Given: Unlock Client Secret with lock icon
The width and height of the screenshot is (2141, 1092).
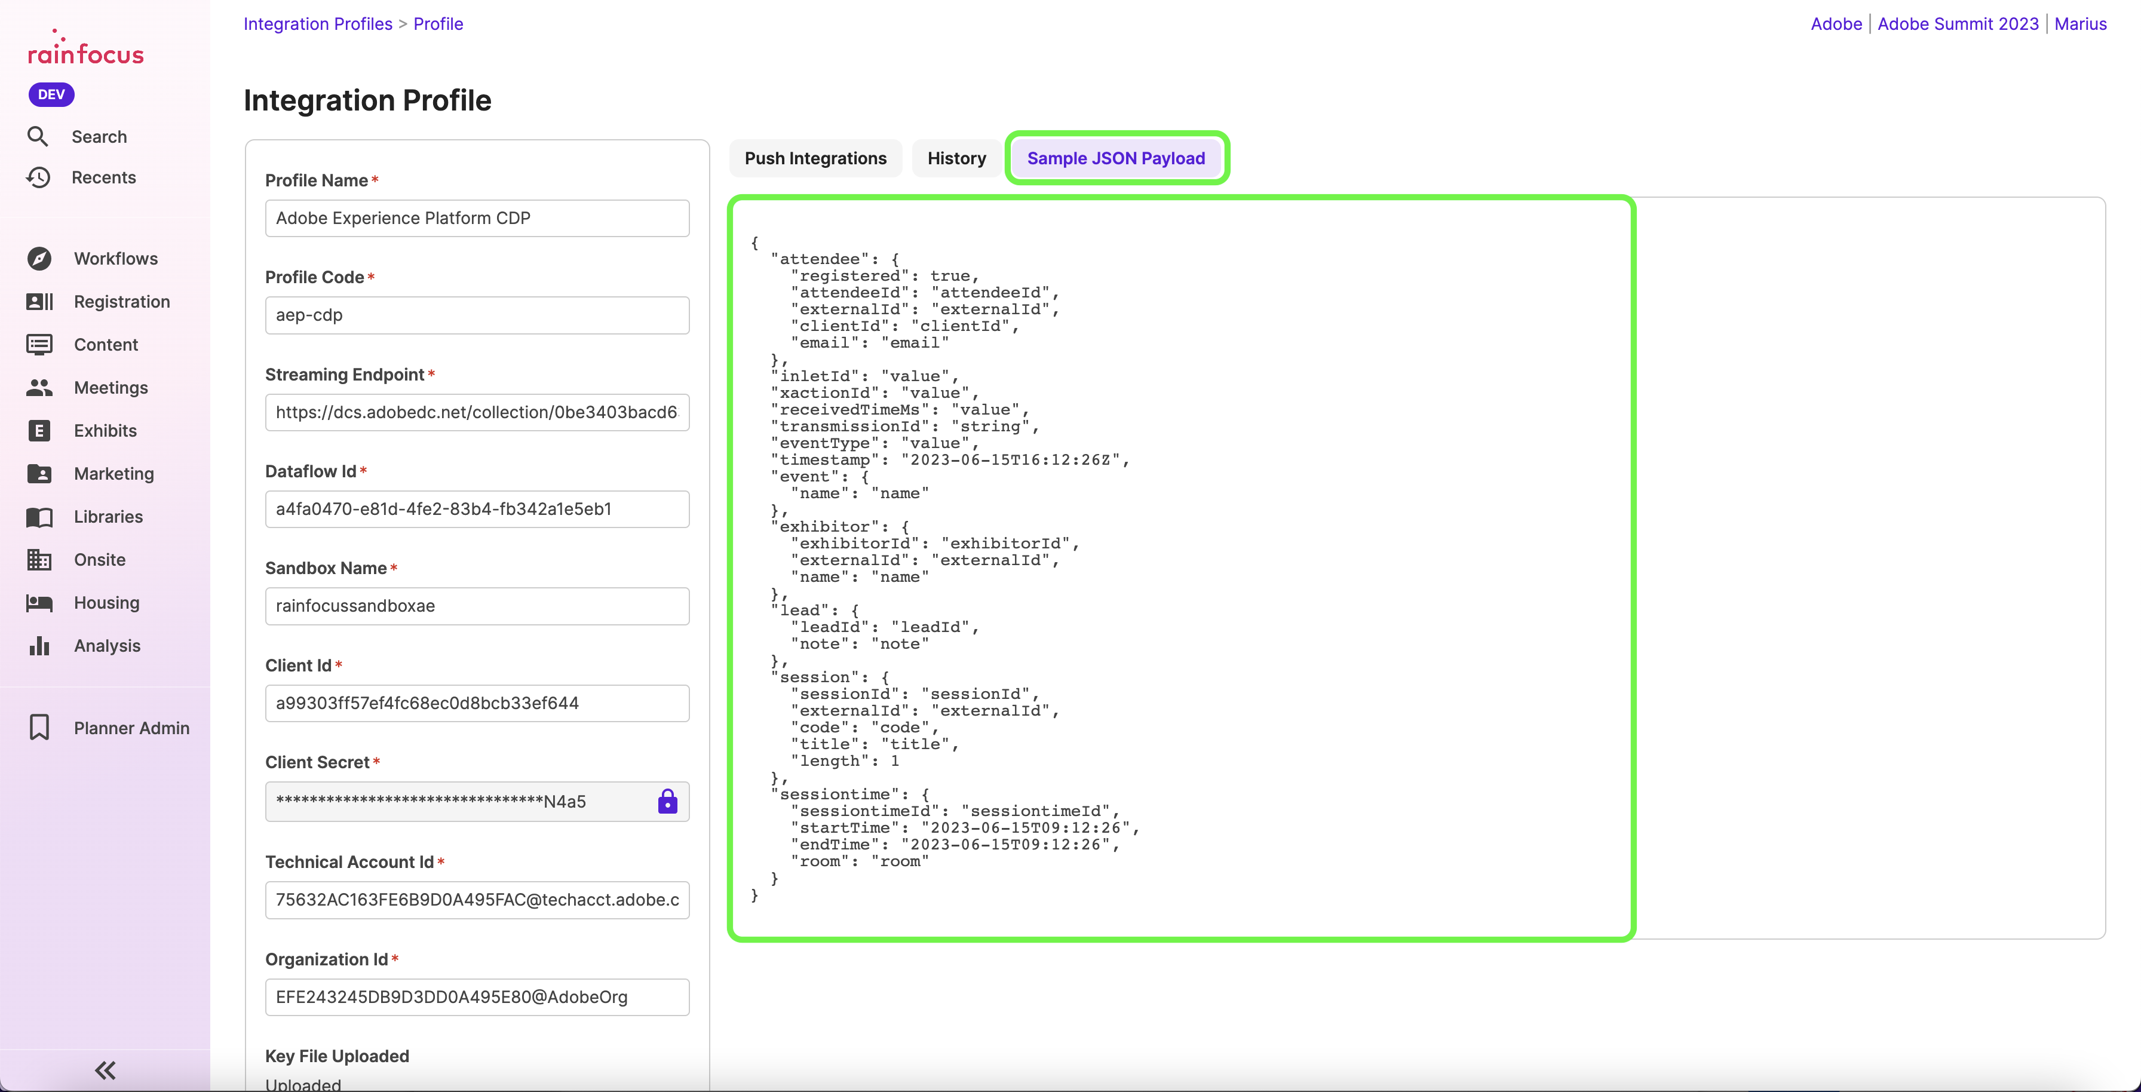Looking at the screenshot, I should (667, 801).
